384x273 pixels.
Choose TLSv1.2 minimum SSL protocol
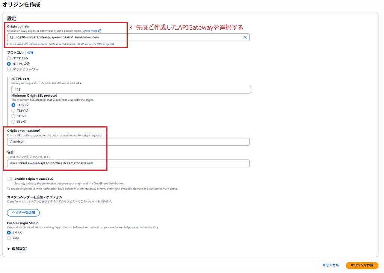click(13, 105)
